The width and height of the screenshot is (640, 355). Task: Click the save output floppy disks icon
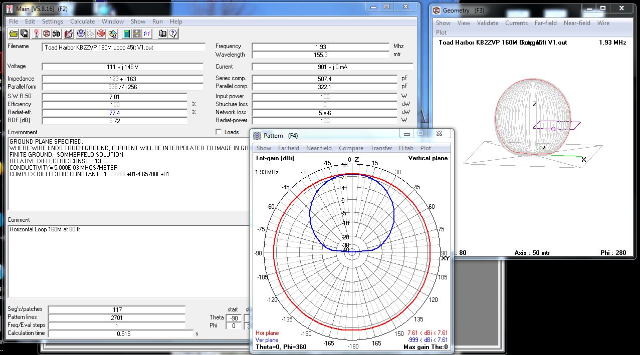click(24, 34)
